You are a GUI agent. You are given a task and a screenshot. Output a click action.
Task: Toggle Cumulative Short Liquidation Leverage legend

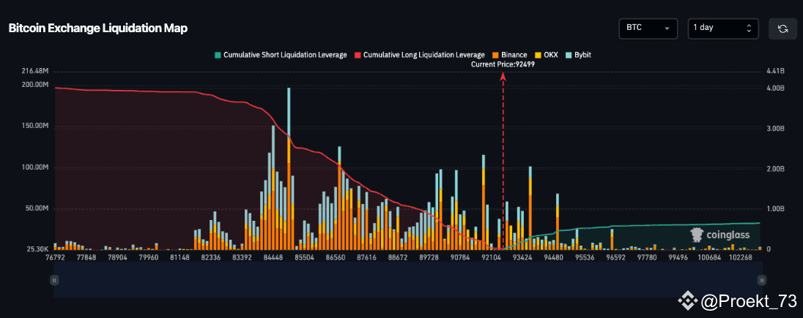(x=281, y=55)
